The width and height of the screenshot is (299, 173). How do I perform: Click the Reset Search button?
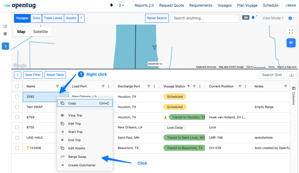coord(157,18)
